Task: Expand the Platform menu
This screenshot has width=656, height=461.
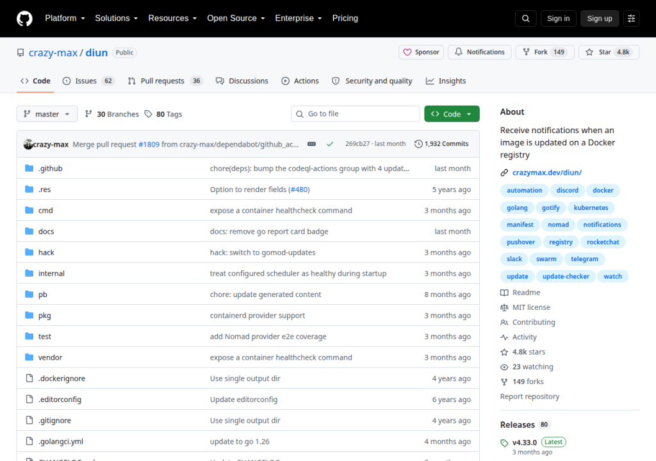Action: coord(65,19)
